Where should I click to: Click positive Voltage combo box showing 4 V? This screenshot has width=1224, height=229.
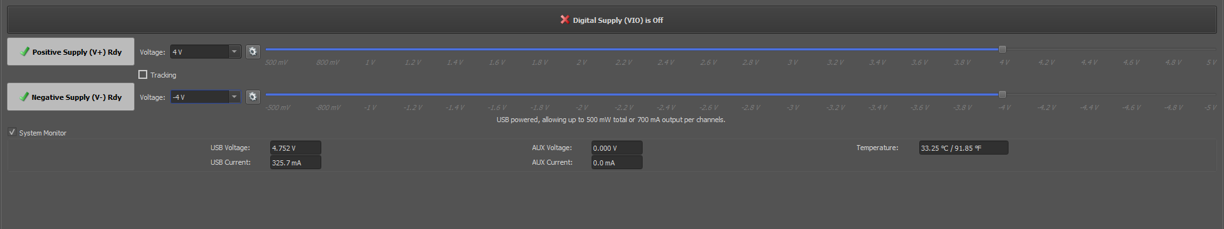tap(205, 52)
